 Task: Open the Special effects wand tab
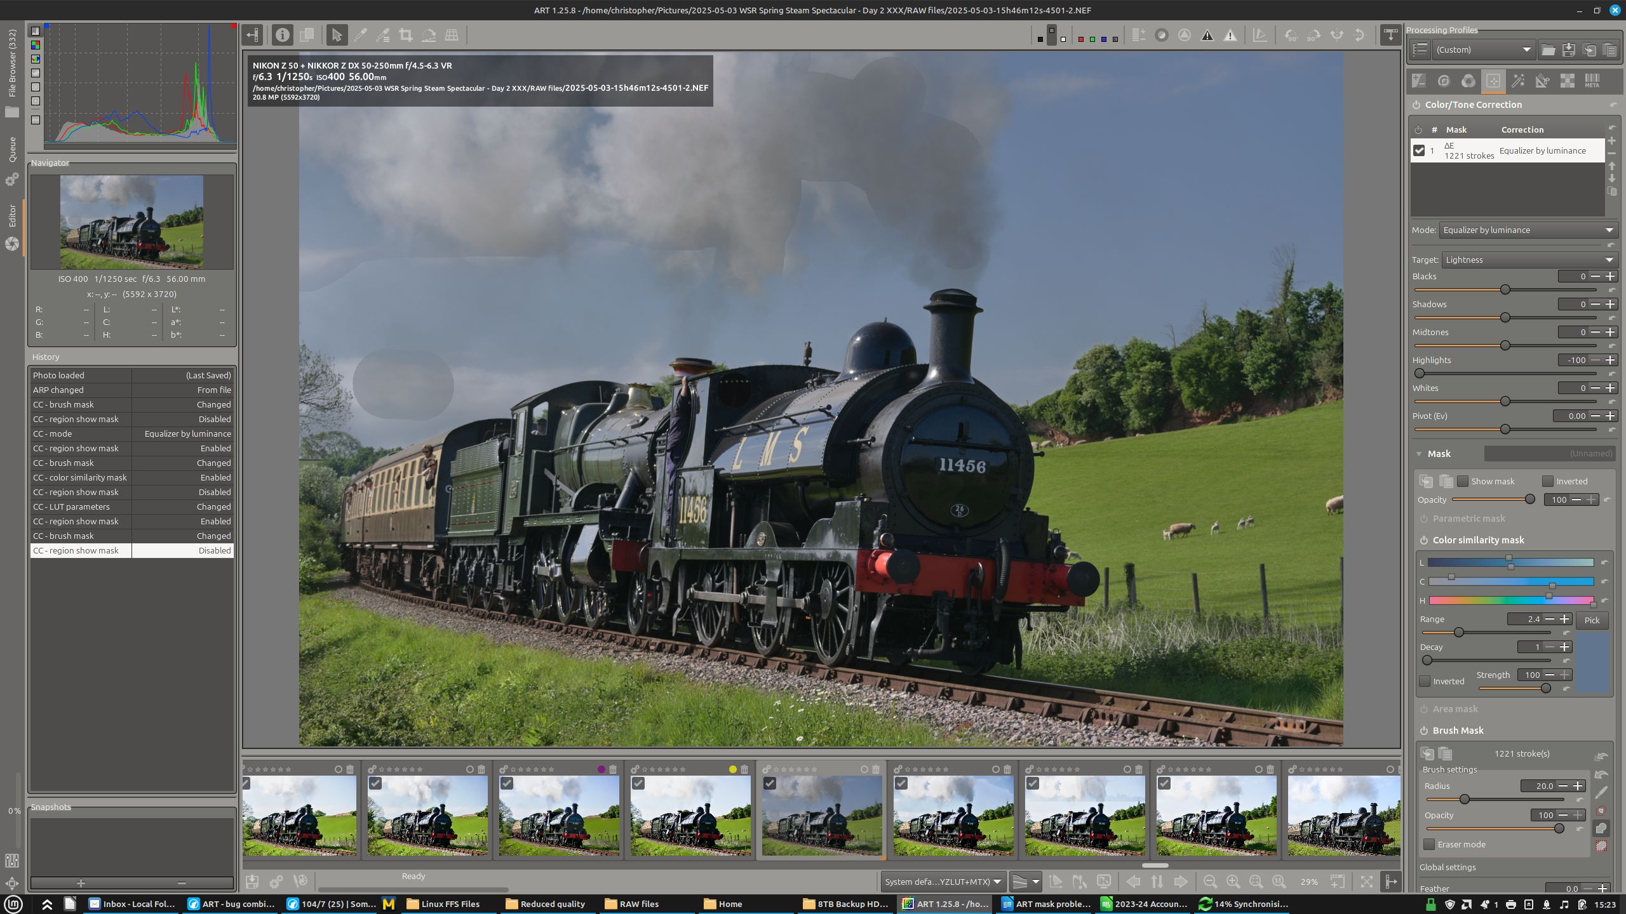tap(1518, 81)
